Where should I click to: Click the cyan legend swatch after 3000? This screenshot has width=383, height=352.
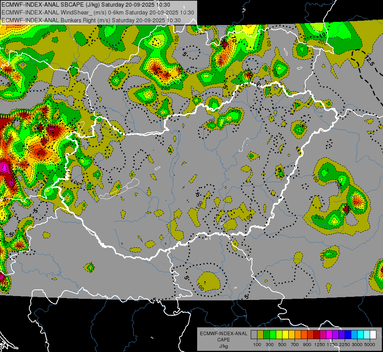(361, 335)
